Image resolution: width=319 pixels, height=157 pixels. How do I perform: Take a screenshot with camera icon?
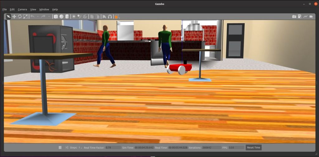pos(294,17)
